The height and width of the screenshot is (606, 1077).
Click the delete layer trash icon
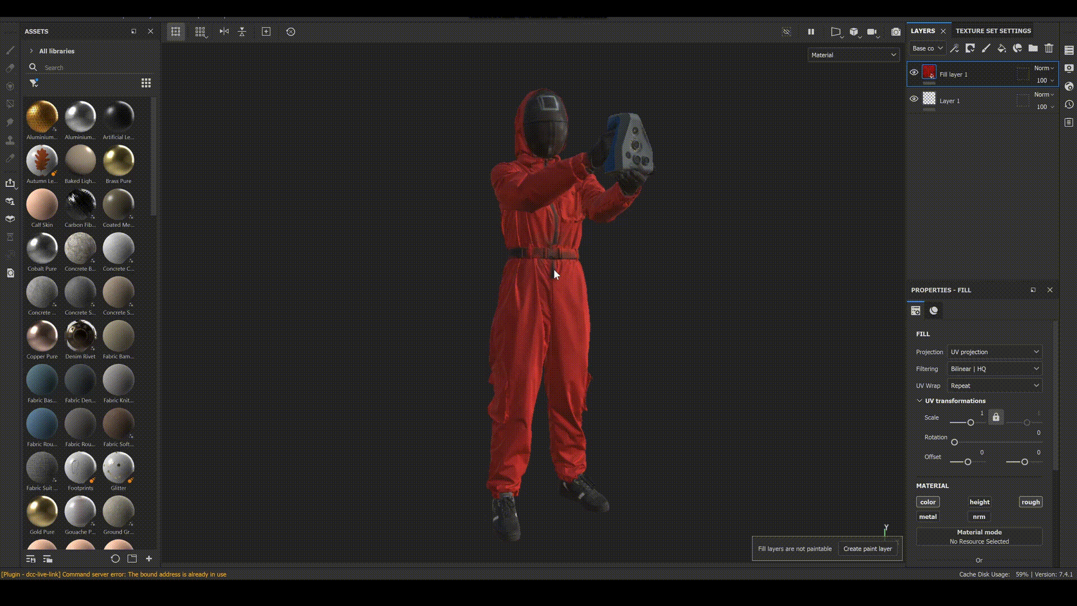coord(1049,48)
